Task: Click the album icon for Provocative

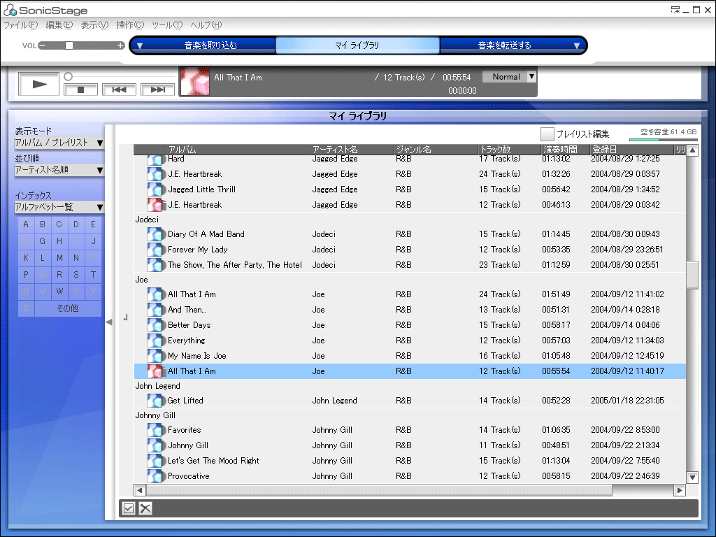Action: [x=155, y=475]
